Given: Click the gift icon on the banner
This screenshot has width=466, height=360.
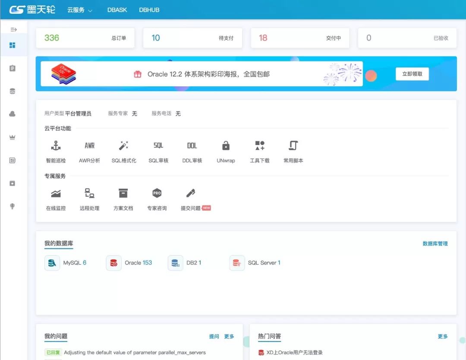Looking at the screenshot, I should click(138, 74).
